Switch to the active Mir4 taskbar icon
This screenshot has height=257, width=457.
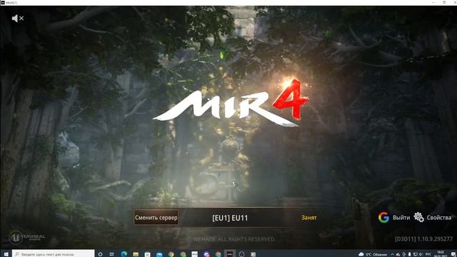230,254
